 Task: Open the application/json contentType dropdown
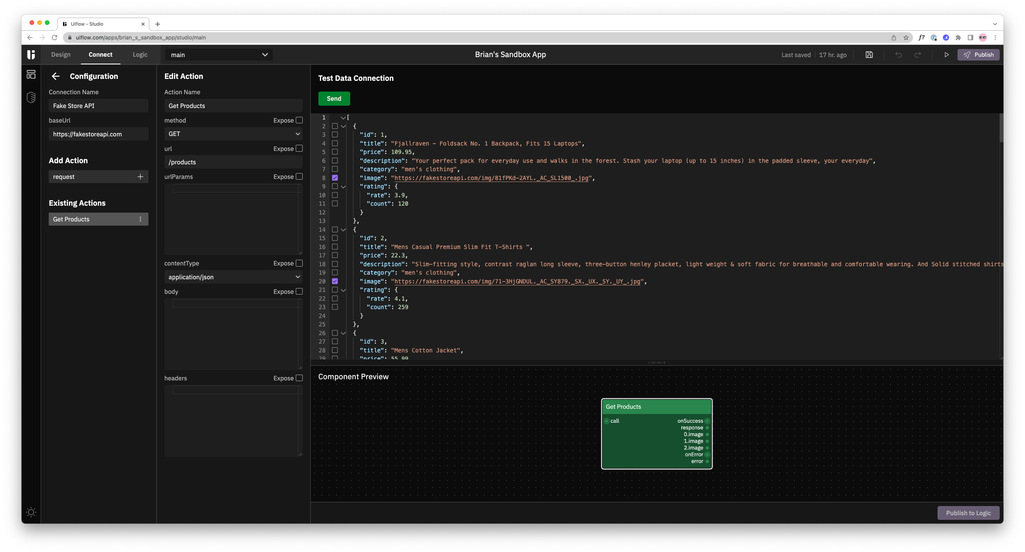pyautogui.click(x=234, y=277)
